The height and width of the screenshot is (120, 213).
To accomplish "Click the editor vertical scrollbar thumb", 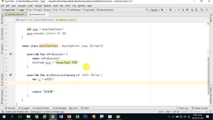I will pos(209,76).
